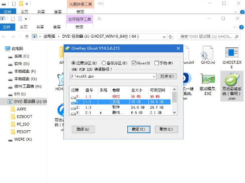Toggle the Ghost32 checkbox
245x183 pixels.
(134, 63)
